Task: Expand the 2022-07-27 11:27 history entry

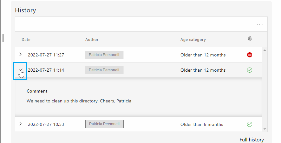Action: 20,54
